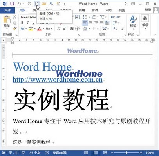The image size is (159, 156).
Task: Open bullet list dropdown arrow
Action: click(x=89, y=17)
